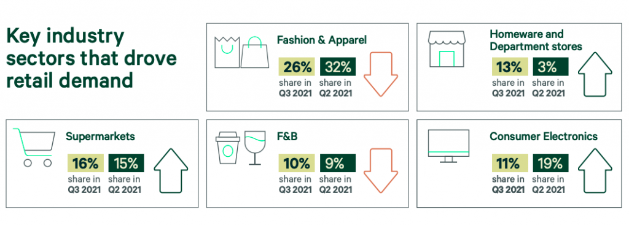The image size is (629, 226).
Task: Click the orange down arrow in Fashion & Apparel
Action: click(381, 74)
